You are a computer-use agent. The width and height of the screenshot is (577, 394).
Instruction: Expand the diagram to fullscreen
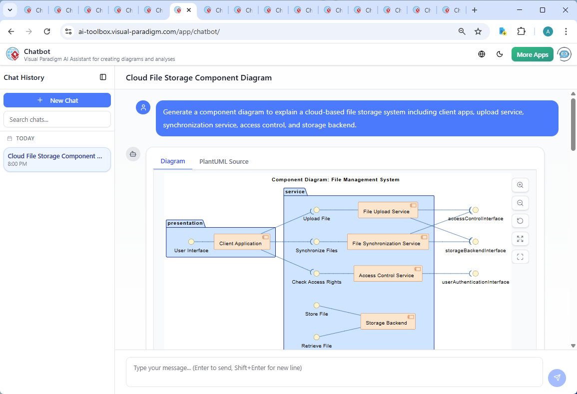coord(520,239)
